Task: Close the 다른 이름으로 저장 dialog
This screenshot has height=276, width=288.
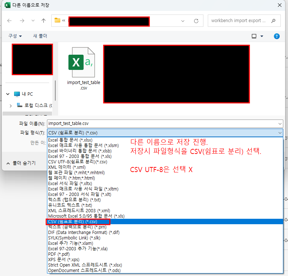Action: tap(280, 5)
